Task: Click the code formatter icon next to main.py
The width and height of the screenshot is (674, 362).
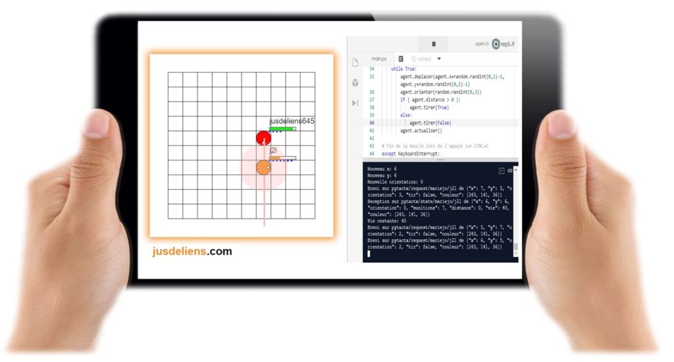Action: click(401, 58)
